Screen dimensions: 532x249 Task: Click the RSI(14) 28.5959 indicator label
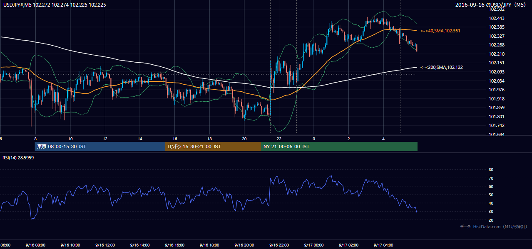tap(18, 158)
